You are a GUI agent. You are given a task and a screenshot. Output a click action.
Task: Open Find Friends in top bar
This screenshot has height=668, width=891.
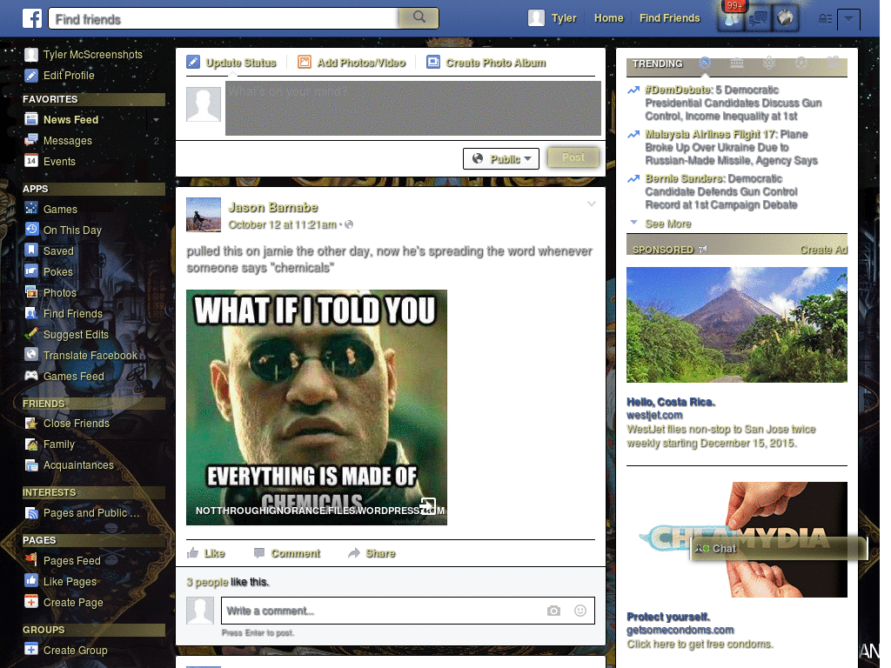[x=669, y=18]
